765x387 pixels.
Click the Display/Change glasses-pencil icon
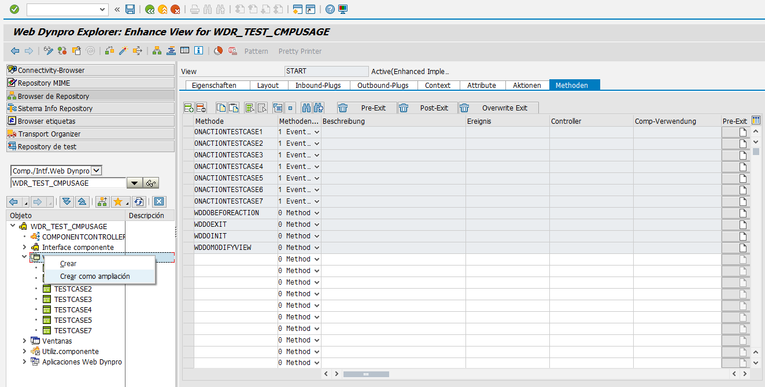pyautogui.click(x=49, y=51)
